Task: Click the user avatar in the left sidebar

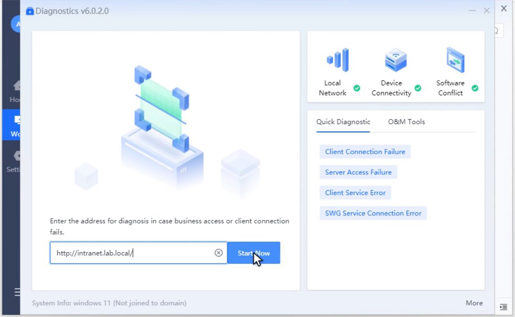Action: click(x=16, y=24)
